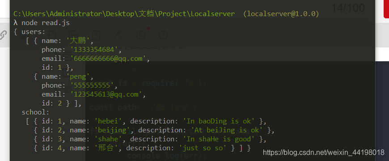Click the name value 'peng'
Viewport: 389px width, 161px height.
pyautogui.click(x=78, y=76)
